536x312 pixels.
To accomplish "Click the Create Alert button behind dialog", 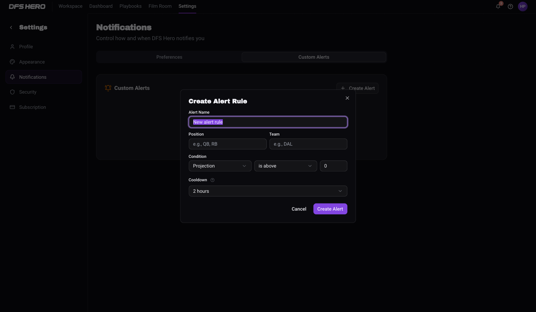I will (358, 88).
